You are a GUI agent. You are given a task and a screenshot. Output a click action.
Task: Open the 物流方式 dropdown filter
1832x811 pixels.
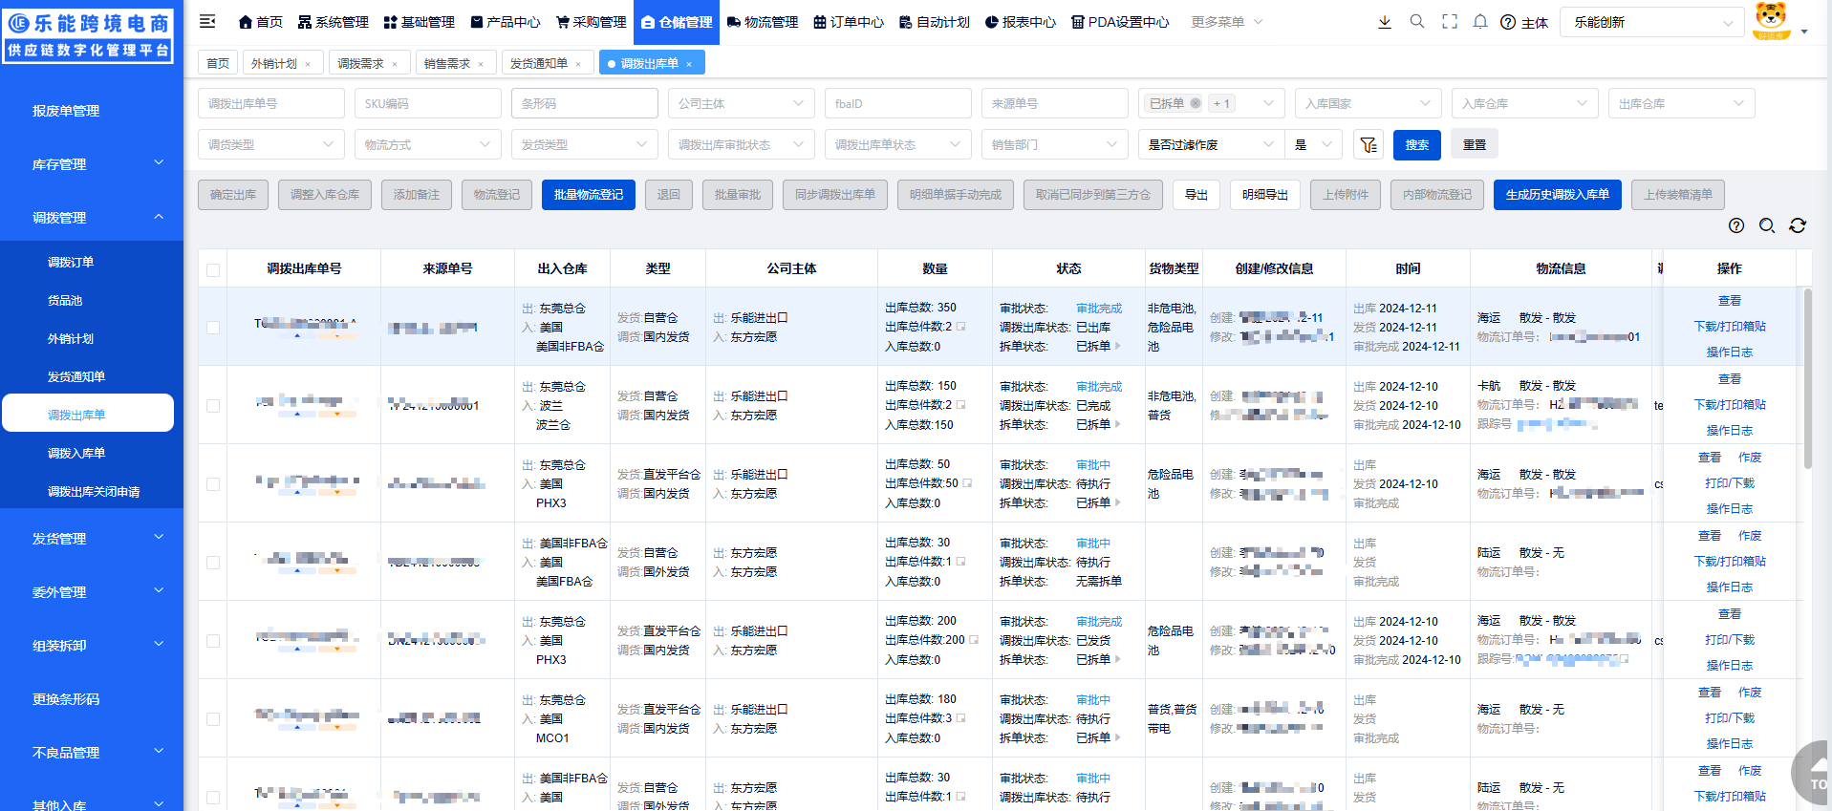coord(427,144)
